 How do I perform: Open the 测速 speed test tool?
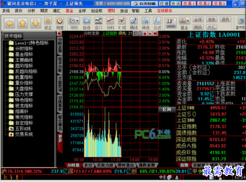(x=60, y=23)
